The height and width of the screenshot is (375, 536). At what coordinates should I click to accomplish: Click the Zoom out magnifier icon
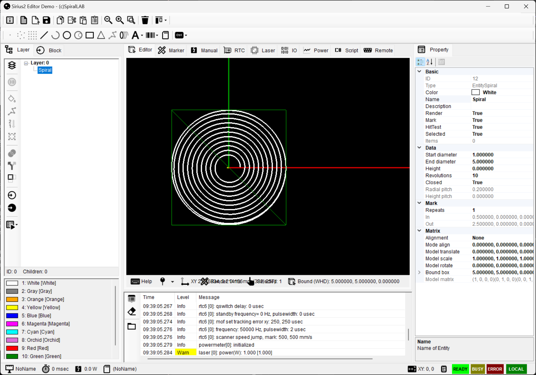click(x=108, y=20)
